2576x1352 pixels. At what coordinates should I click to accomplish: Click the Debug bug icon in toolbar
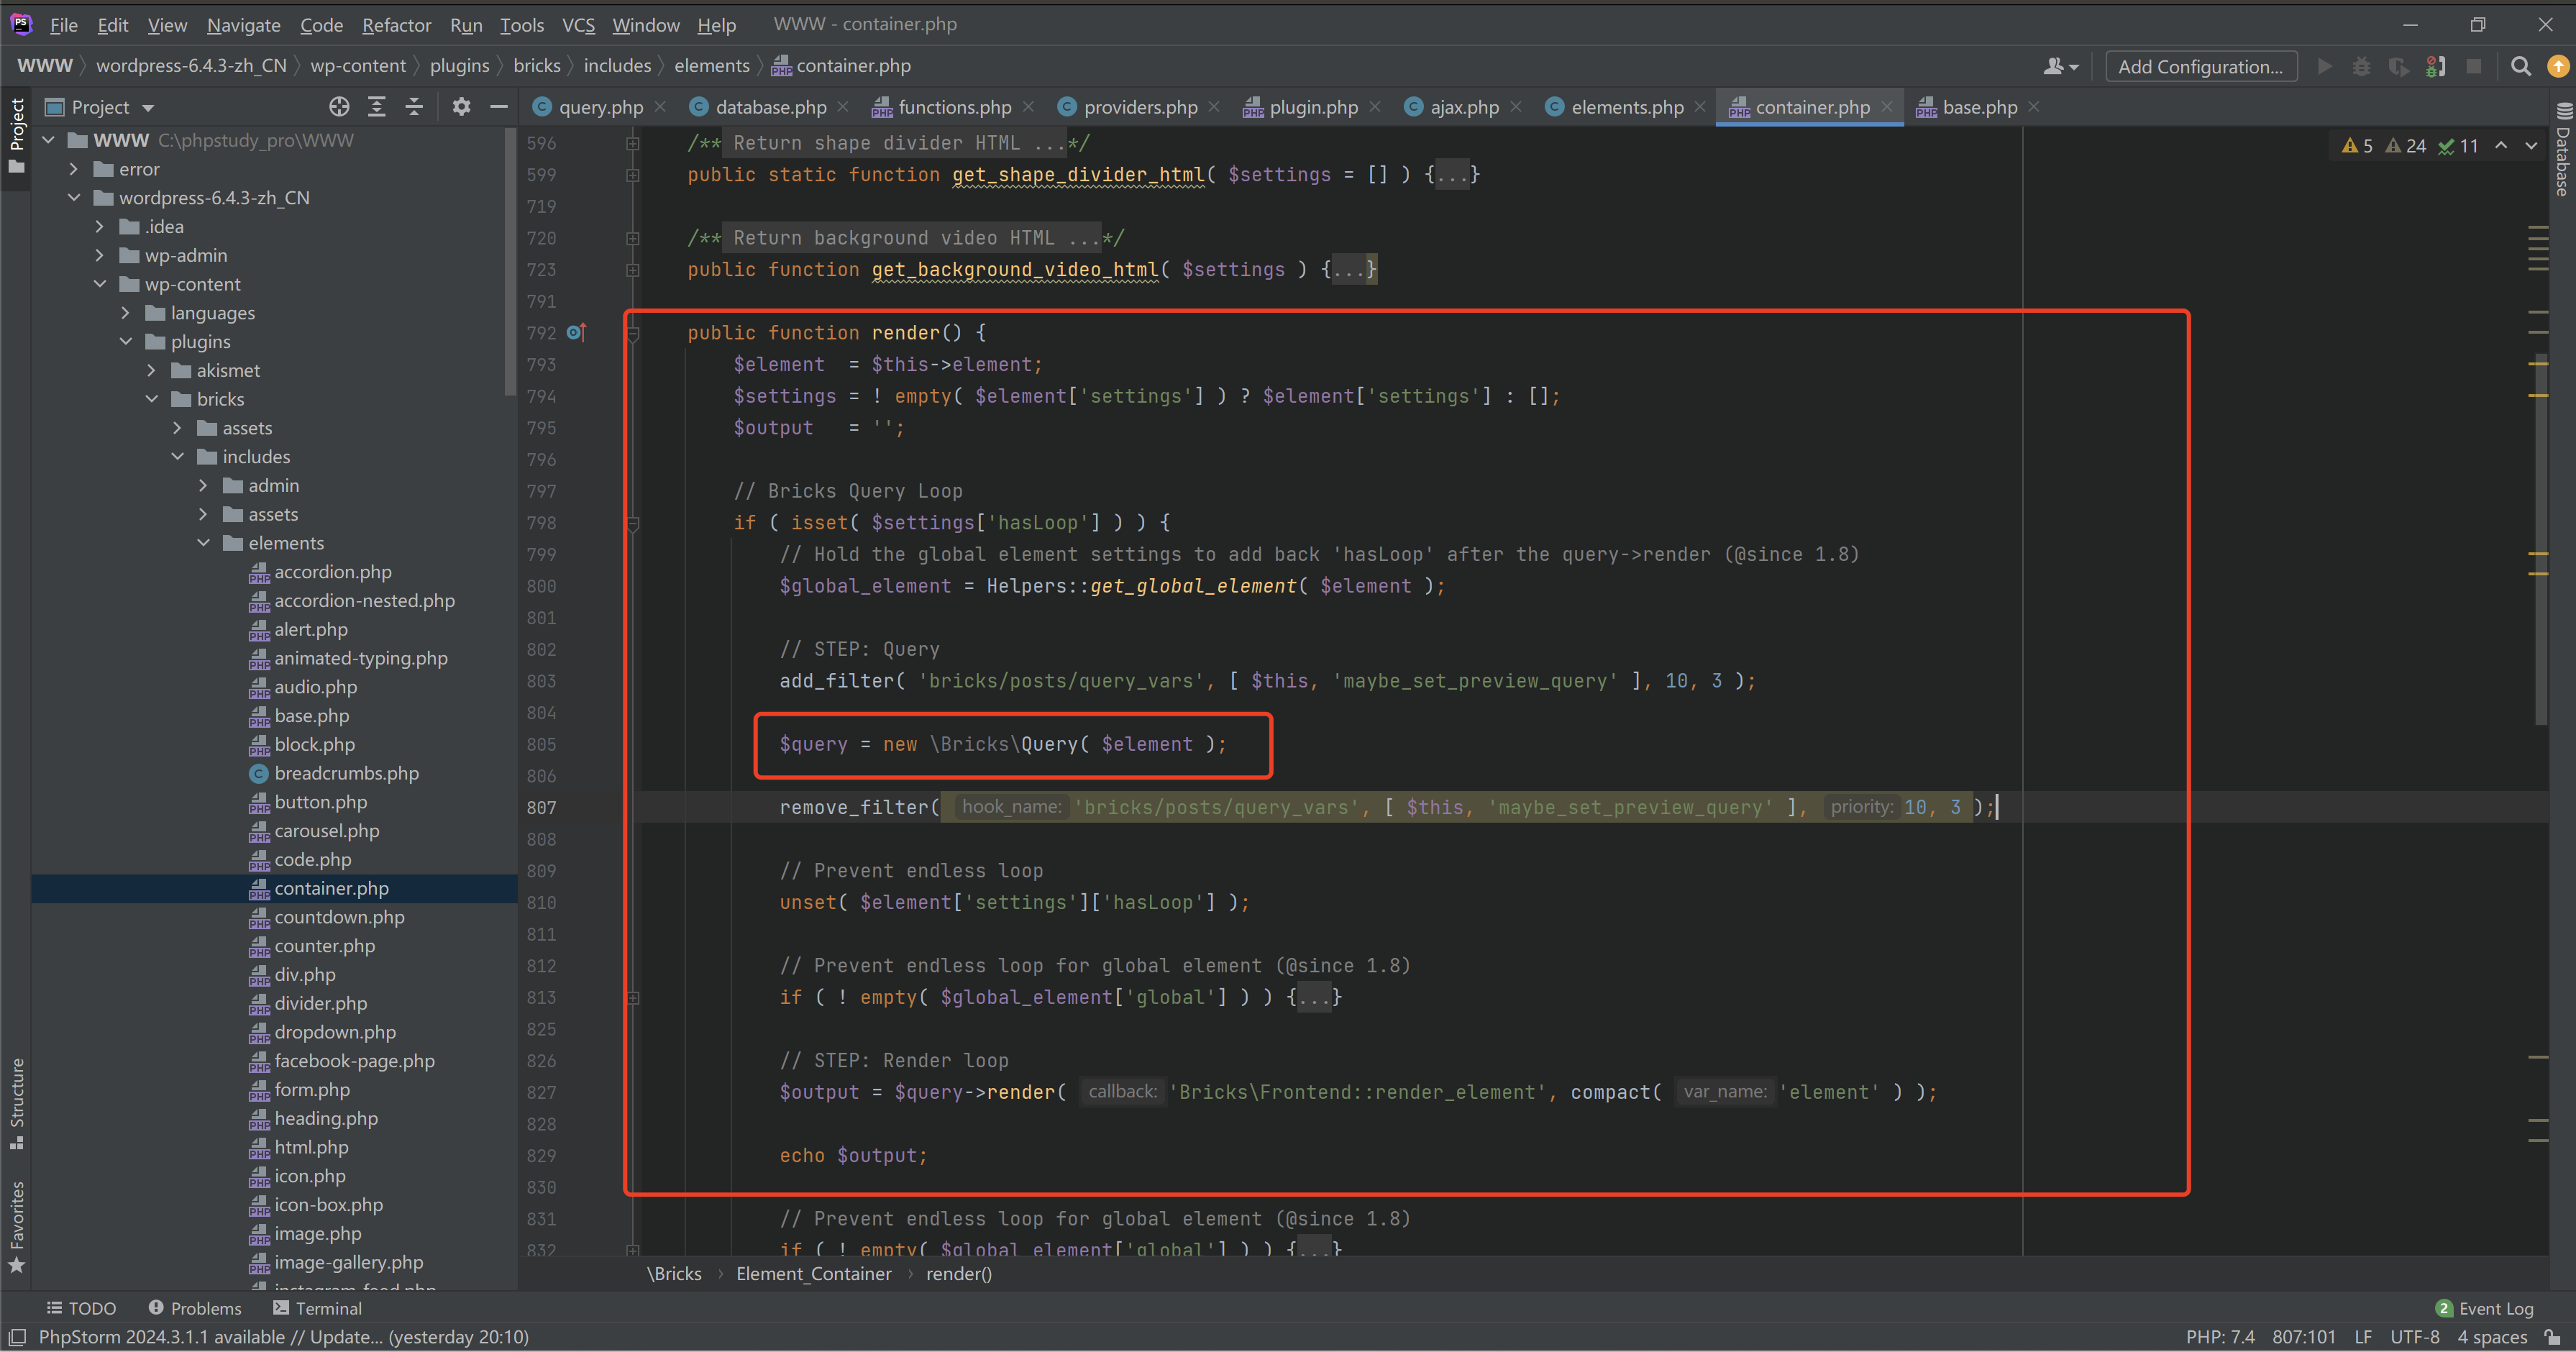point(2361,67)
